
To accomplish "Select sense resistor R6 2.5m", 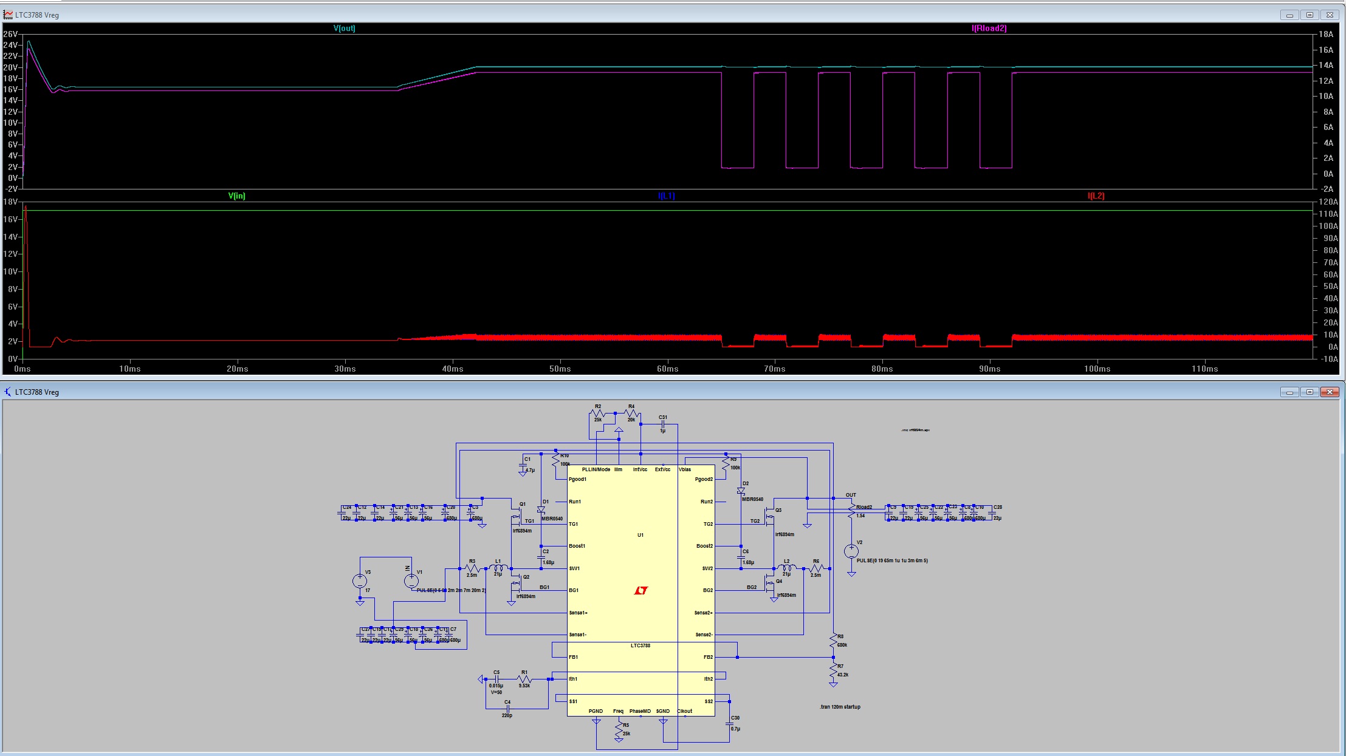I will (x=816, y=568).
